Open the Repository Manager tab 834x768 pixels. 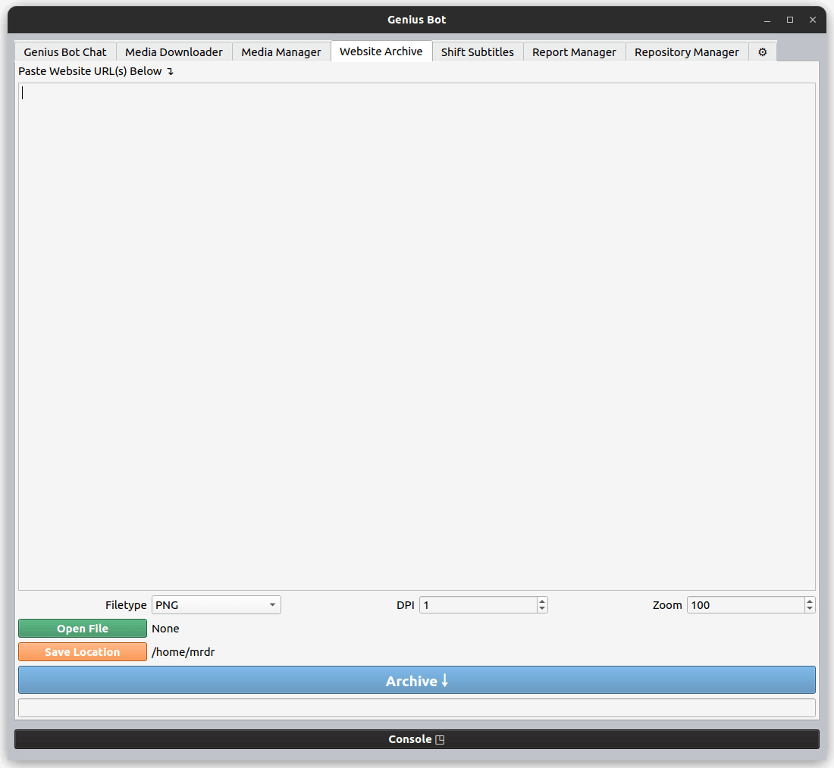686,52
